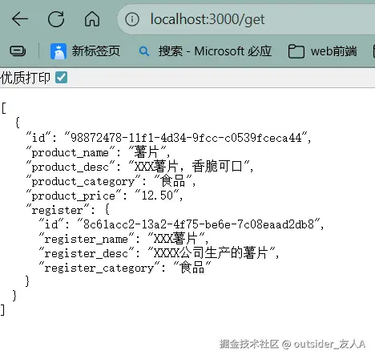Click the "register_category" key
The width and height of the screenshot is (375, 359).
99,268
